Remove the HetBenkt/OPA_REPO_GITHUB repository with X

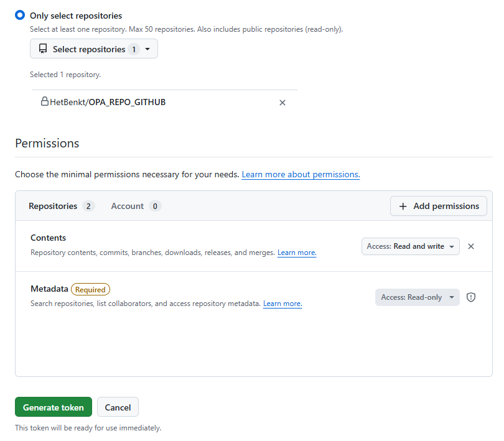click(x=282, y=103)
